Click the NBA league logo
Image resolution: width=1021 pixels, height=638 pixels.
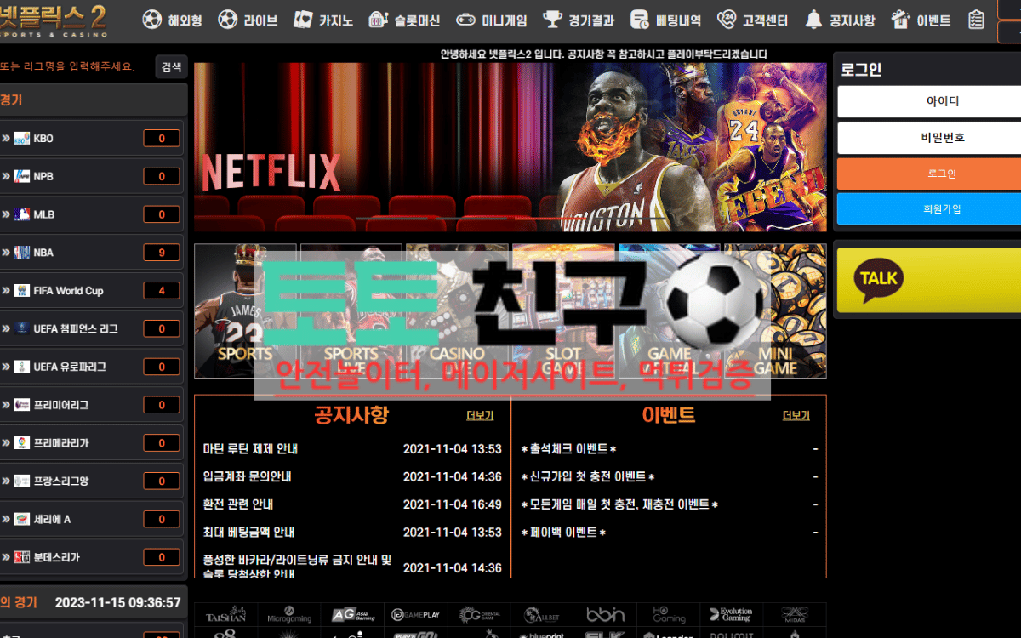[x=21, y=253]
